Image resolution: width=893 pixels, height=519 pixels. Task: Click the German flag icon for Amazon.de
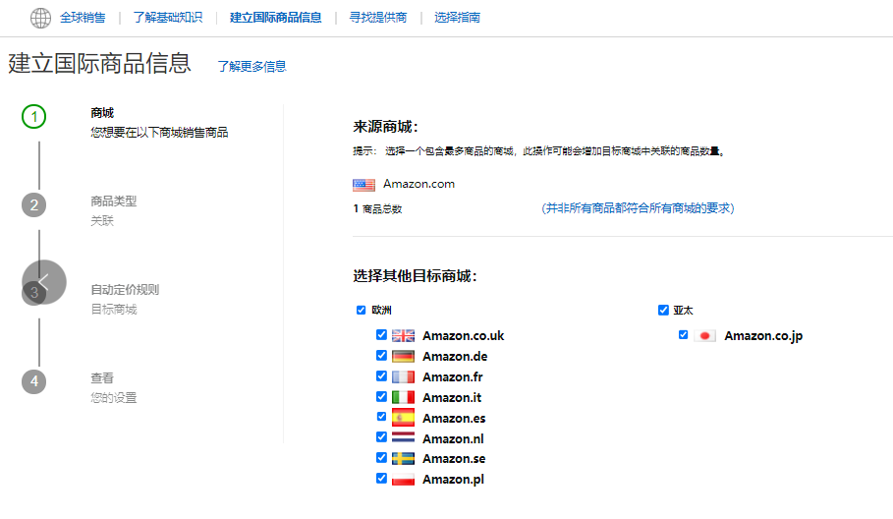[x=403, y=356]
